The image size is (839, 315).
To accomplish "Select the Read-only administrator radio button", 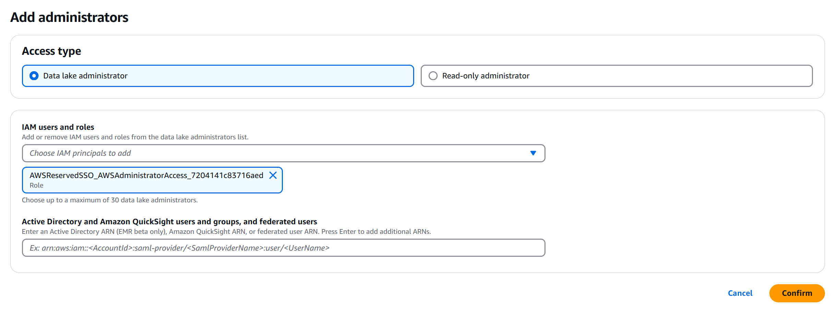I will (x=433, y=76).
